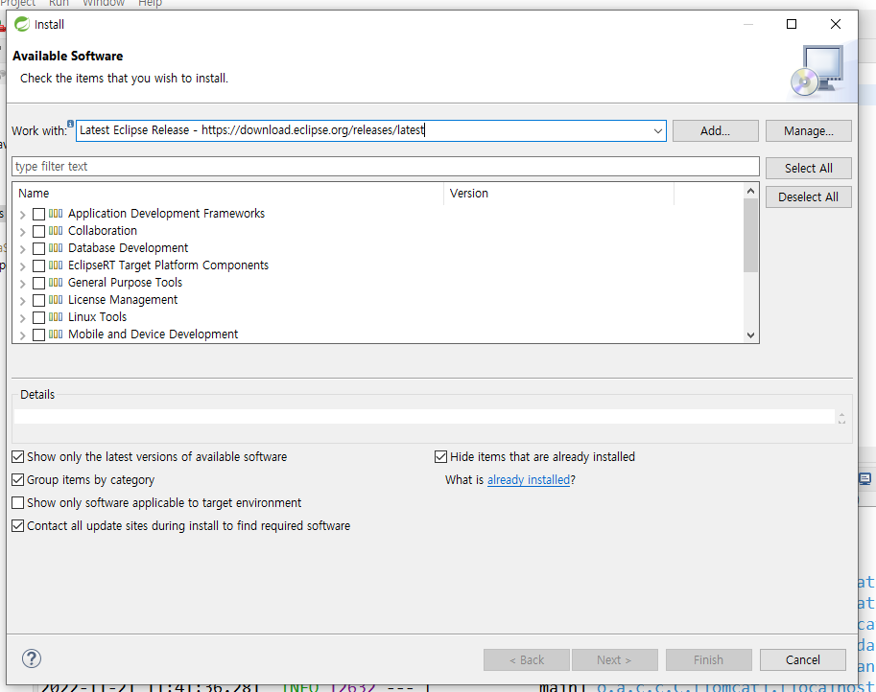
Task: Click the Help question mark icon
Action: pyautogui.click(x=32, y=658)
